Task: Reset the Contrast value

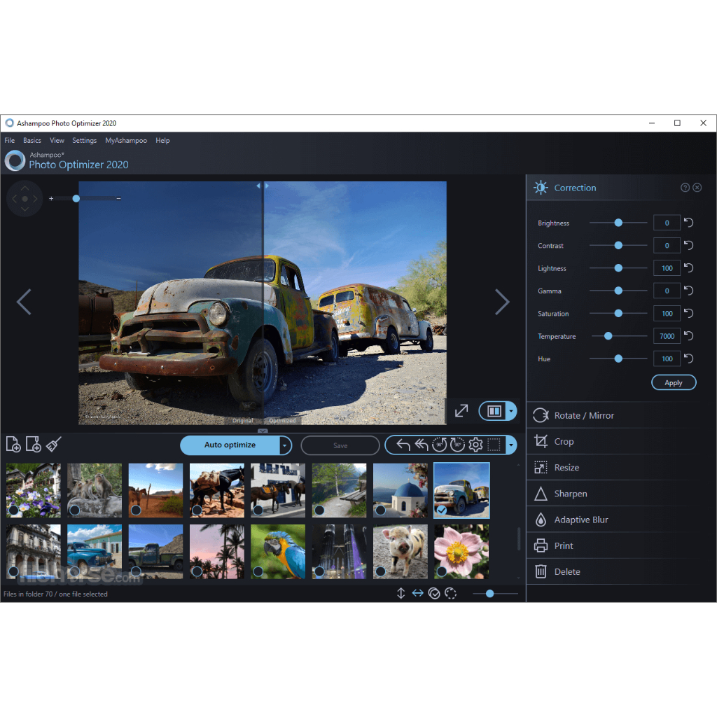Action: coord(689,246)
